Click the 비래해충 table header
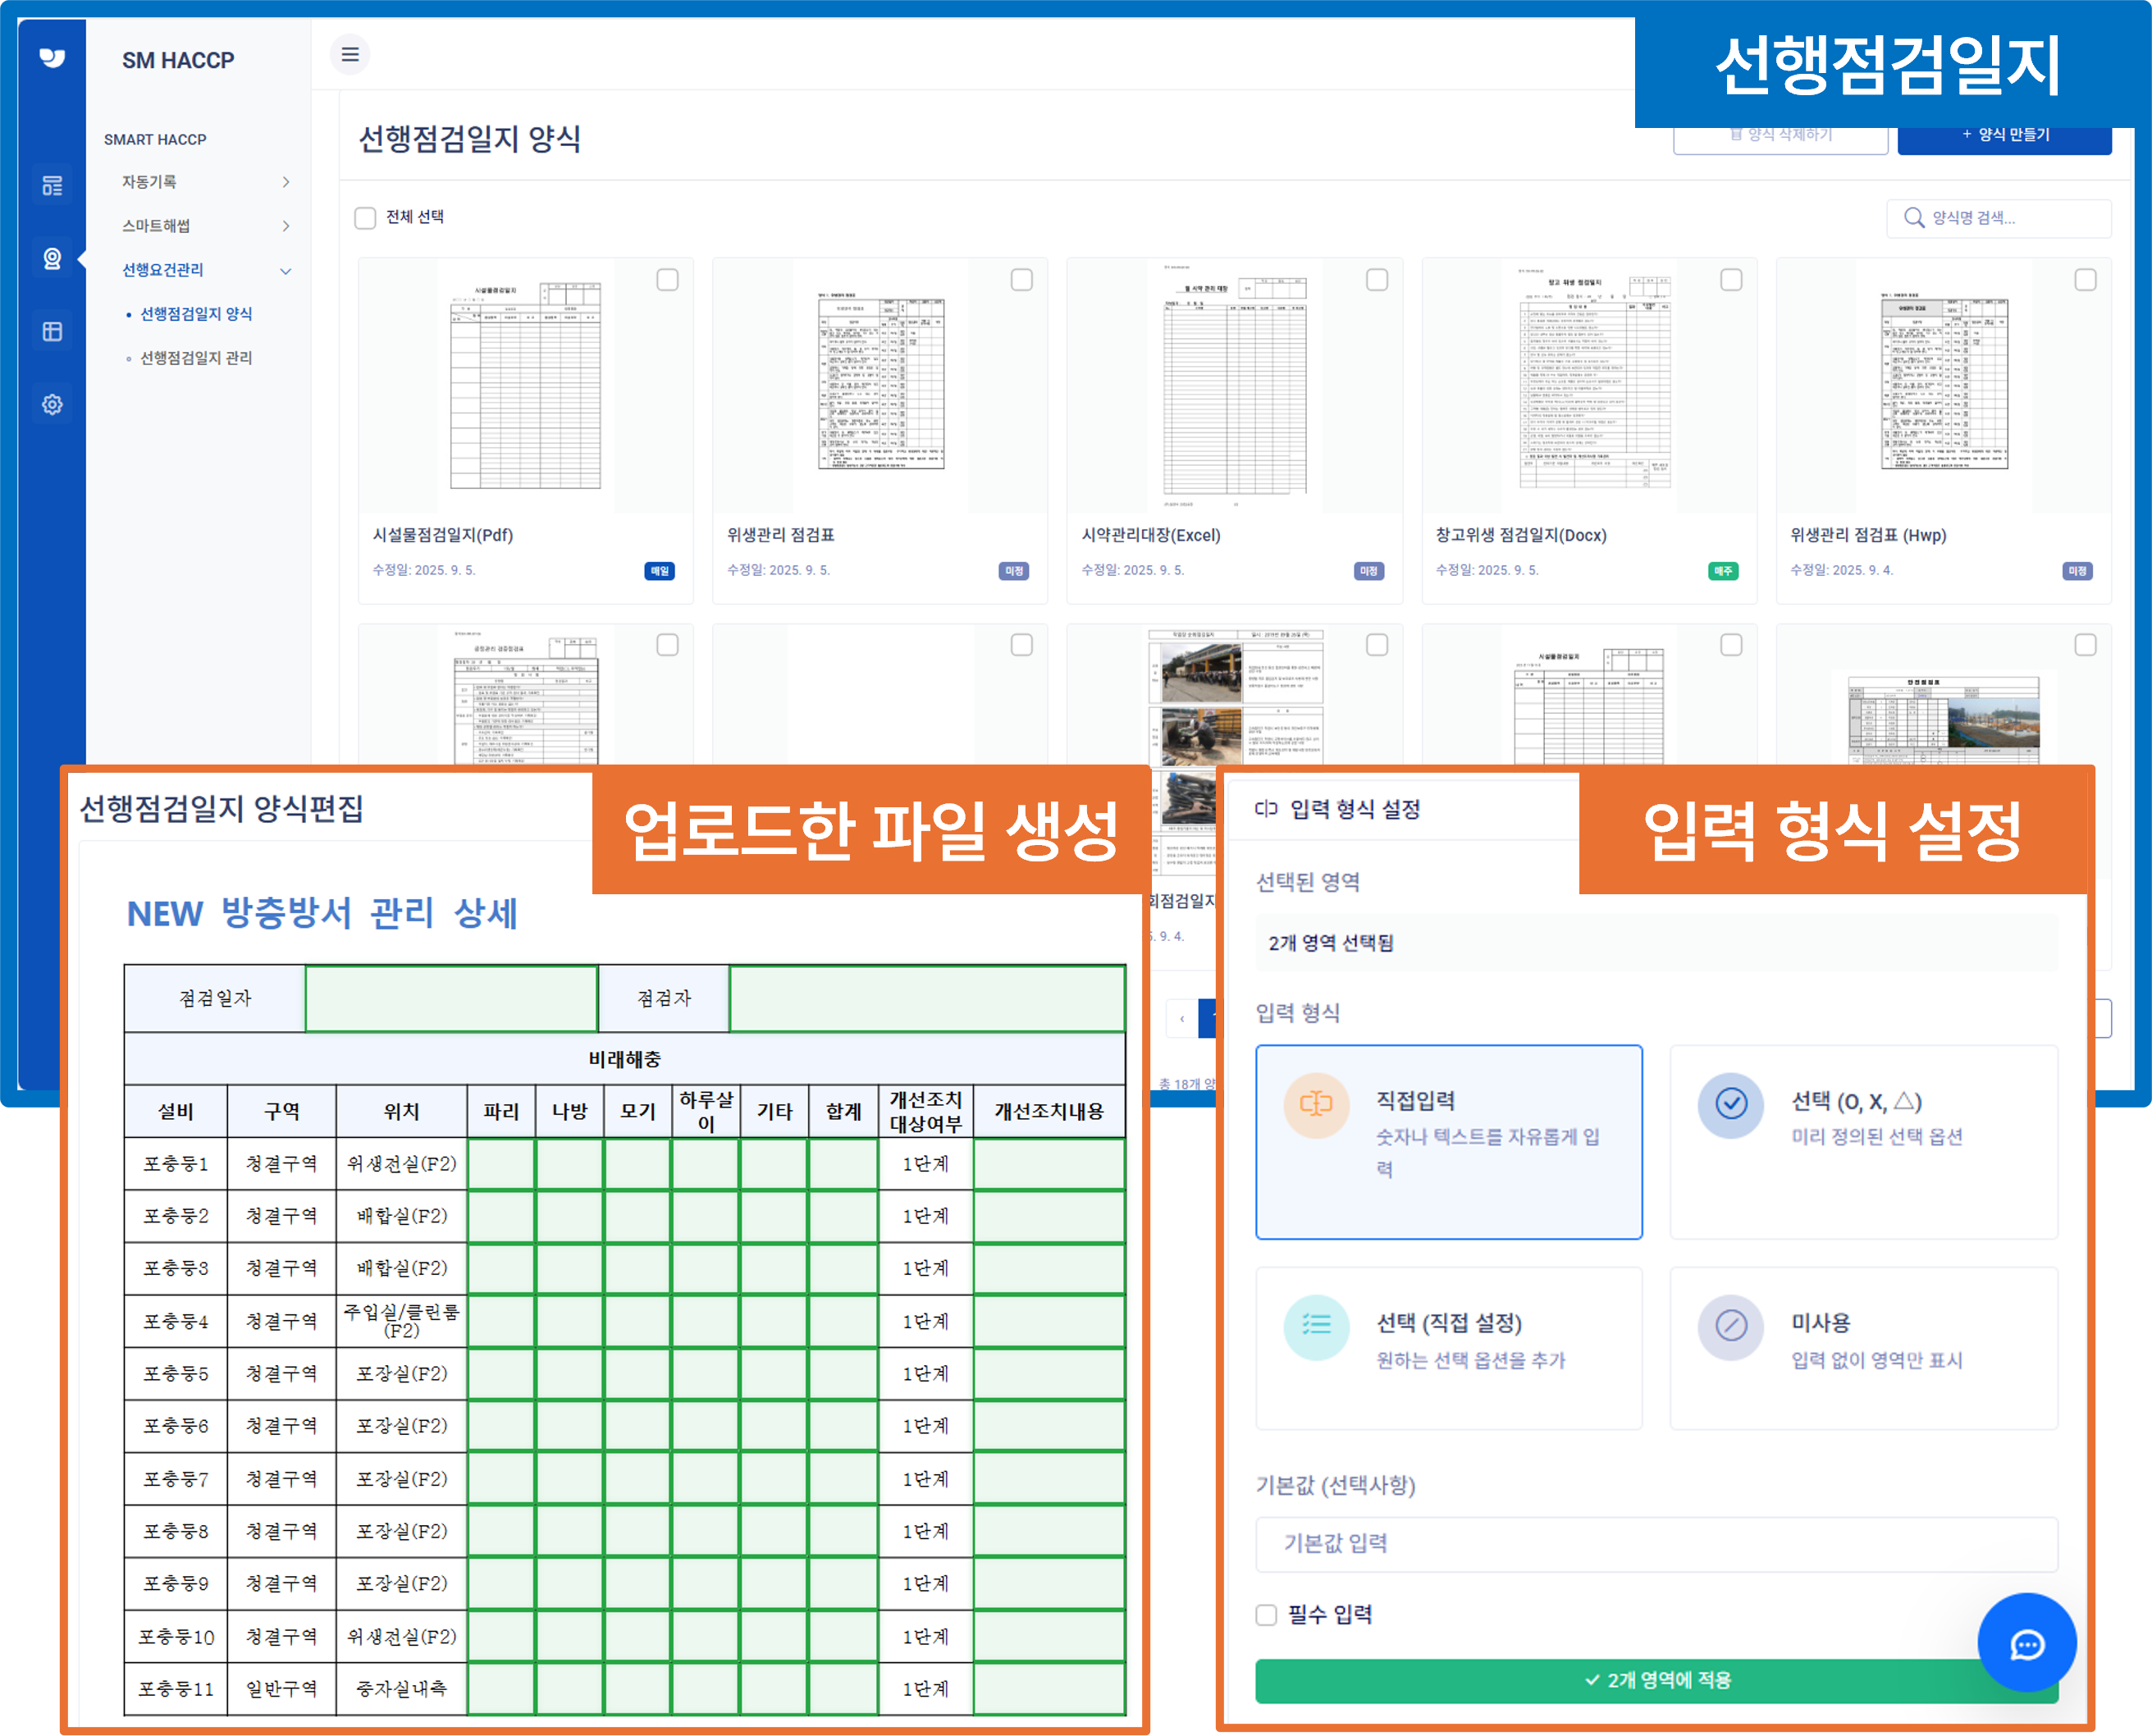2152x1736 pixels. (624, 1059)
